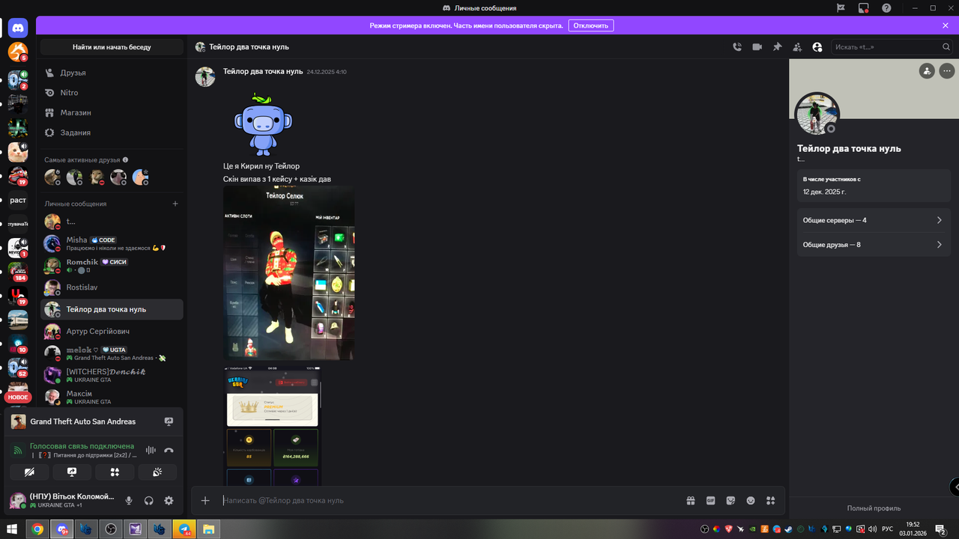
Task: Open Google Chrome from the taskbar
Action: click(x=37, y=529)
